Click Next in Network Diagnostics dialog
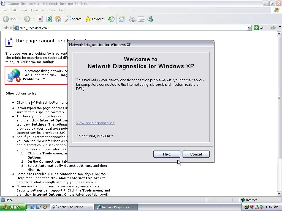The width and height of the screenshot is (282, 211). [x=167, y=154]
